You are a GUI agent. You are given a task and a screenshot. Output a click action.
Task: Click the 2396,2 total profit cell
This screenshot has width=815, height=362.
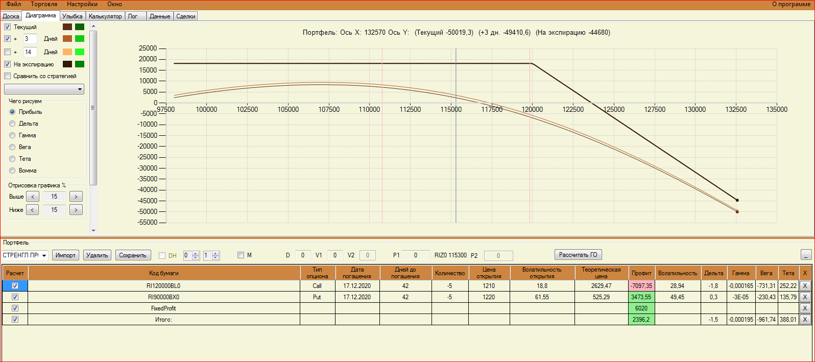[641, 320]
